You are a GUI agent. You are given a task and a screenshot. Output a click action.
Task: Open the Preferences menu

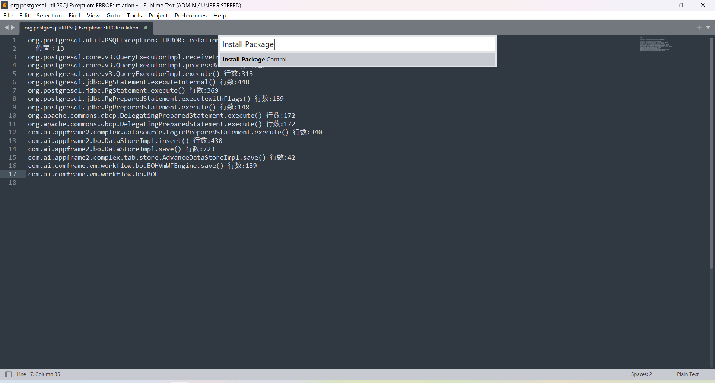pyautogui.click(x=190, y=15)
